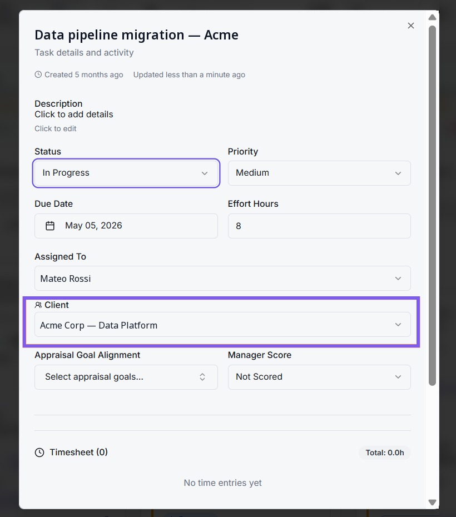Open the Status dropdown showing In Progress
Screen dimensions: 456x517
pyautogui.click(x=126, y=173)
